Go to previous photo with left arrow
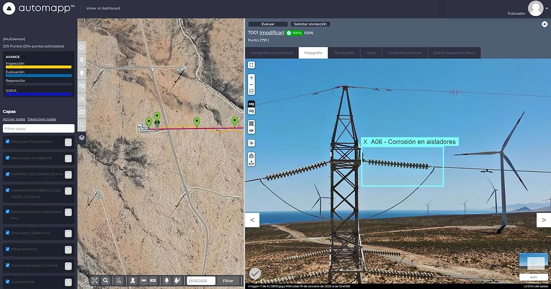 click(252, 219)
